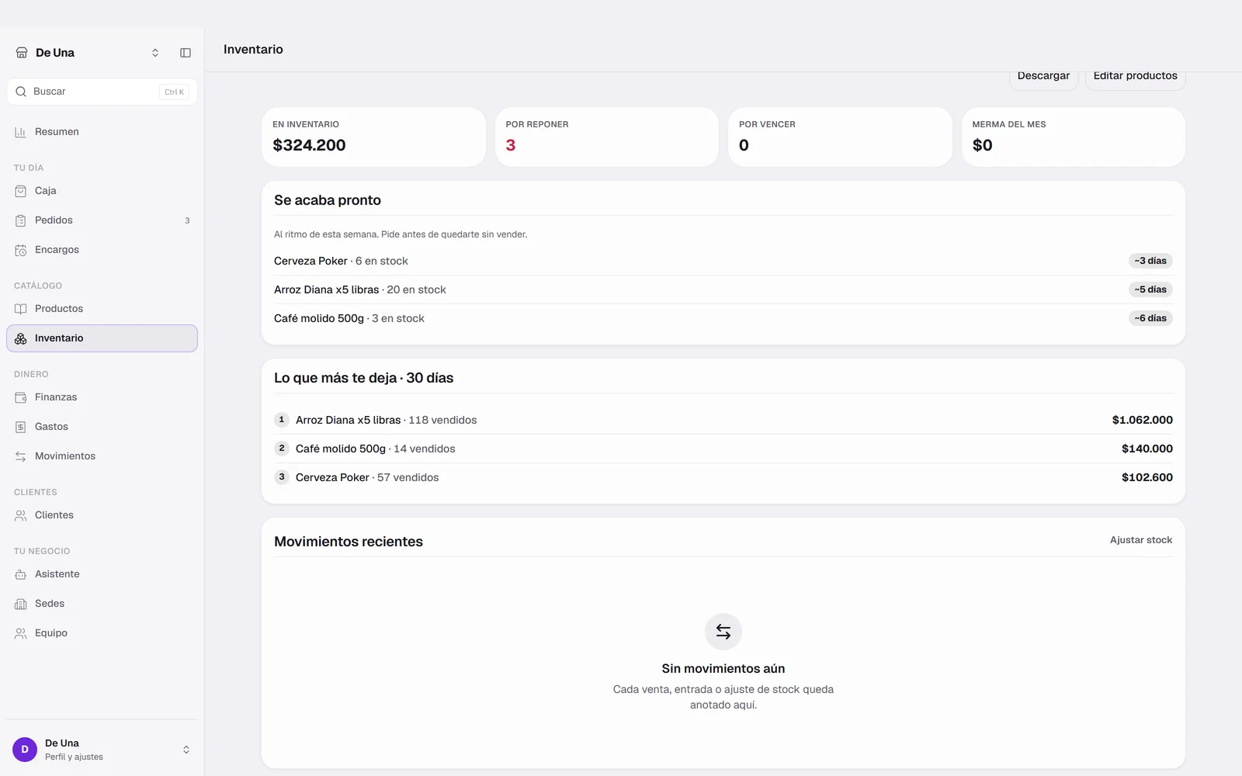
Task: Click the Merma del mes card
Action: click(x=1074, y=137)
